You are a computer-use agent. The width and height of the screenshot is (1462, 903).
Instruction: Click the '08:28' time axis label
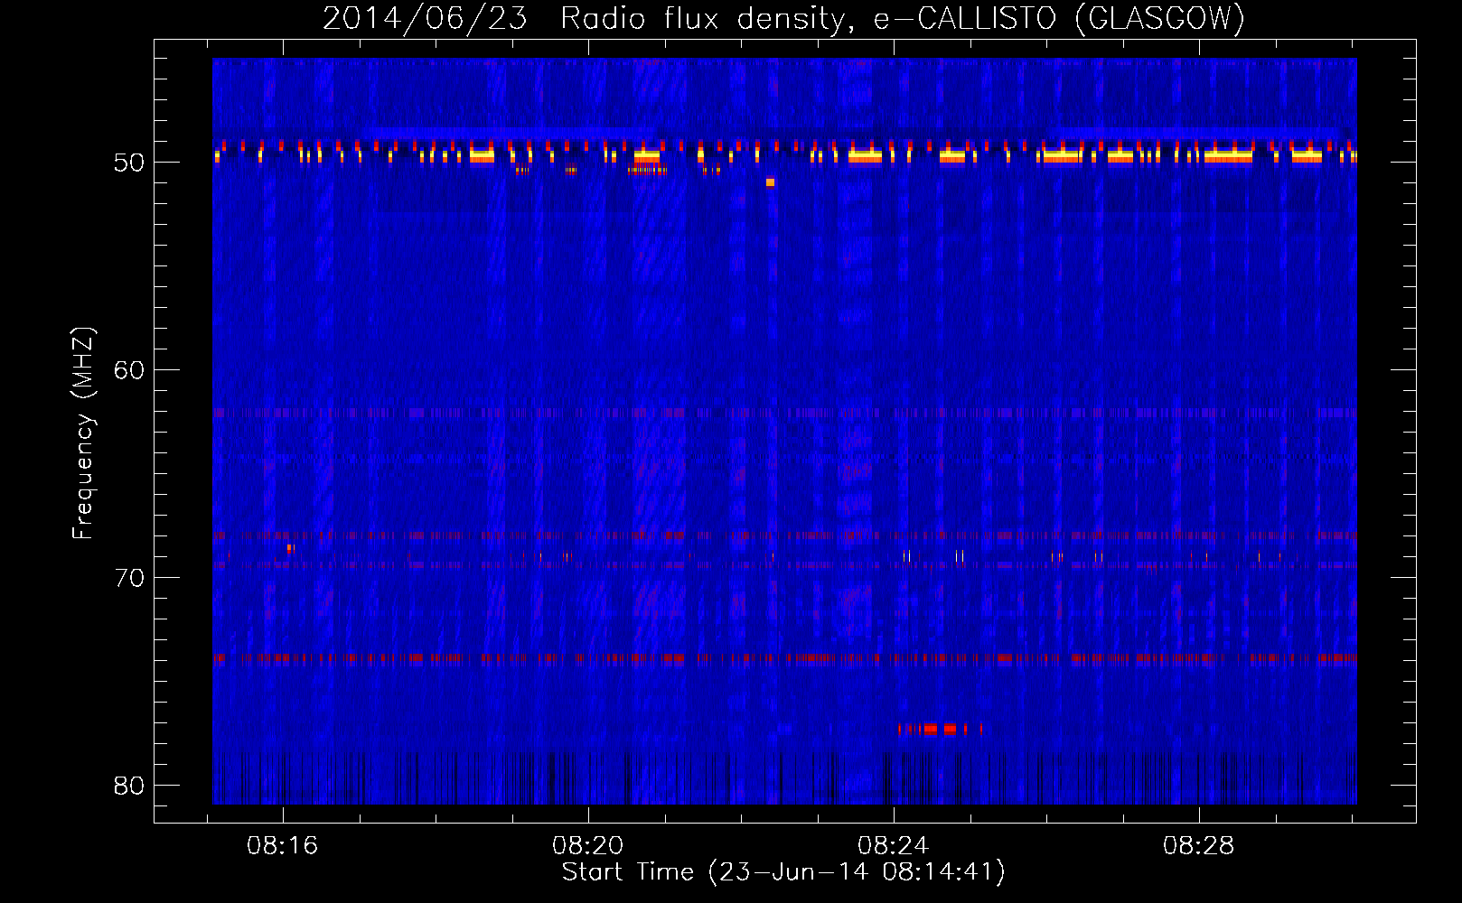(x=1199, y=846)
